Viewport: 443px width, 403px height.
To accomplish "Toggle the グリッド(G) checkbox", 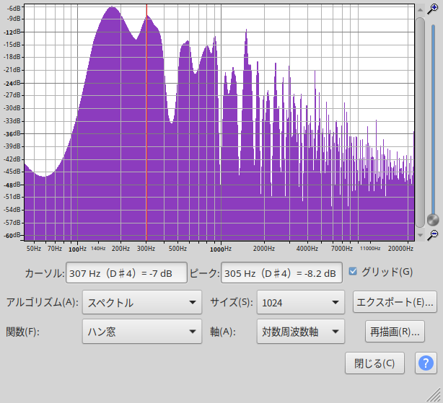I will point(353,272).
